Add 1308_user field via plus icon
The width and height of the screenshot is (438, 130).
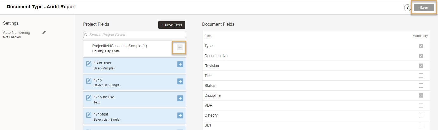180,64
